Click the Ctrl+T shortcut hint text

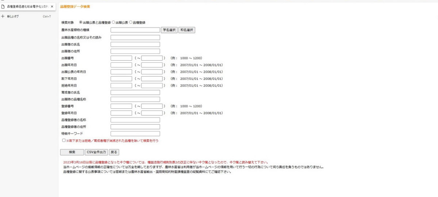(47, 16)
